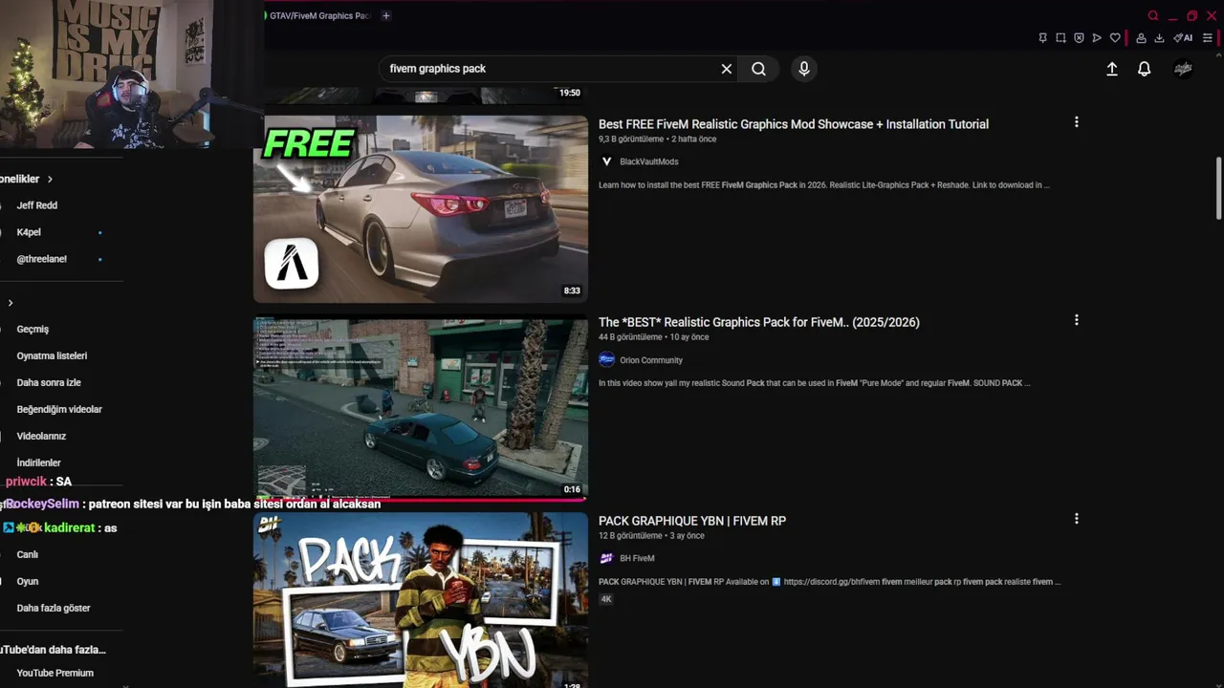
Task: Open 'Daha sonra izle' in the sidebar
Action: (49, 382)
